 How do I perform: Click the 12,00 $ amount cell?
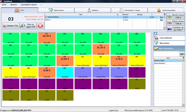coord(125,17)
